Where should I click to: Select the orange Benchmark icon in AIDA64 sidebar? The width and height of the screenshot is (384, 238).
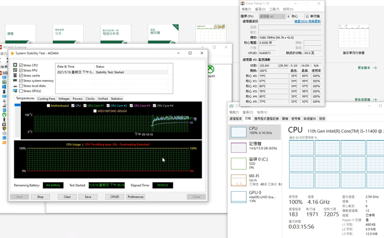pos(4,142)
